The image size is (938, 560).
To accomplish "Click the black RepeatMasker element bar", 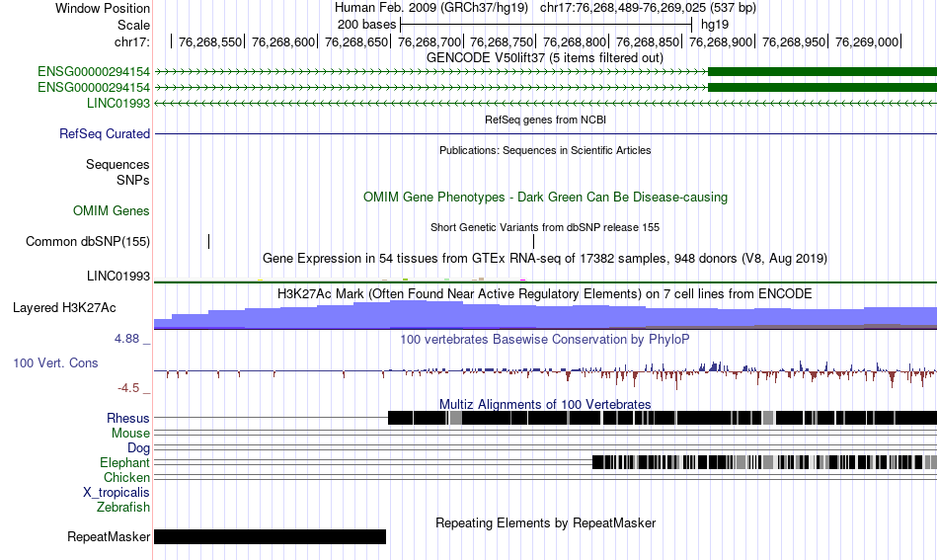I will [270, 536].
